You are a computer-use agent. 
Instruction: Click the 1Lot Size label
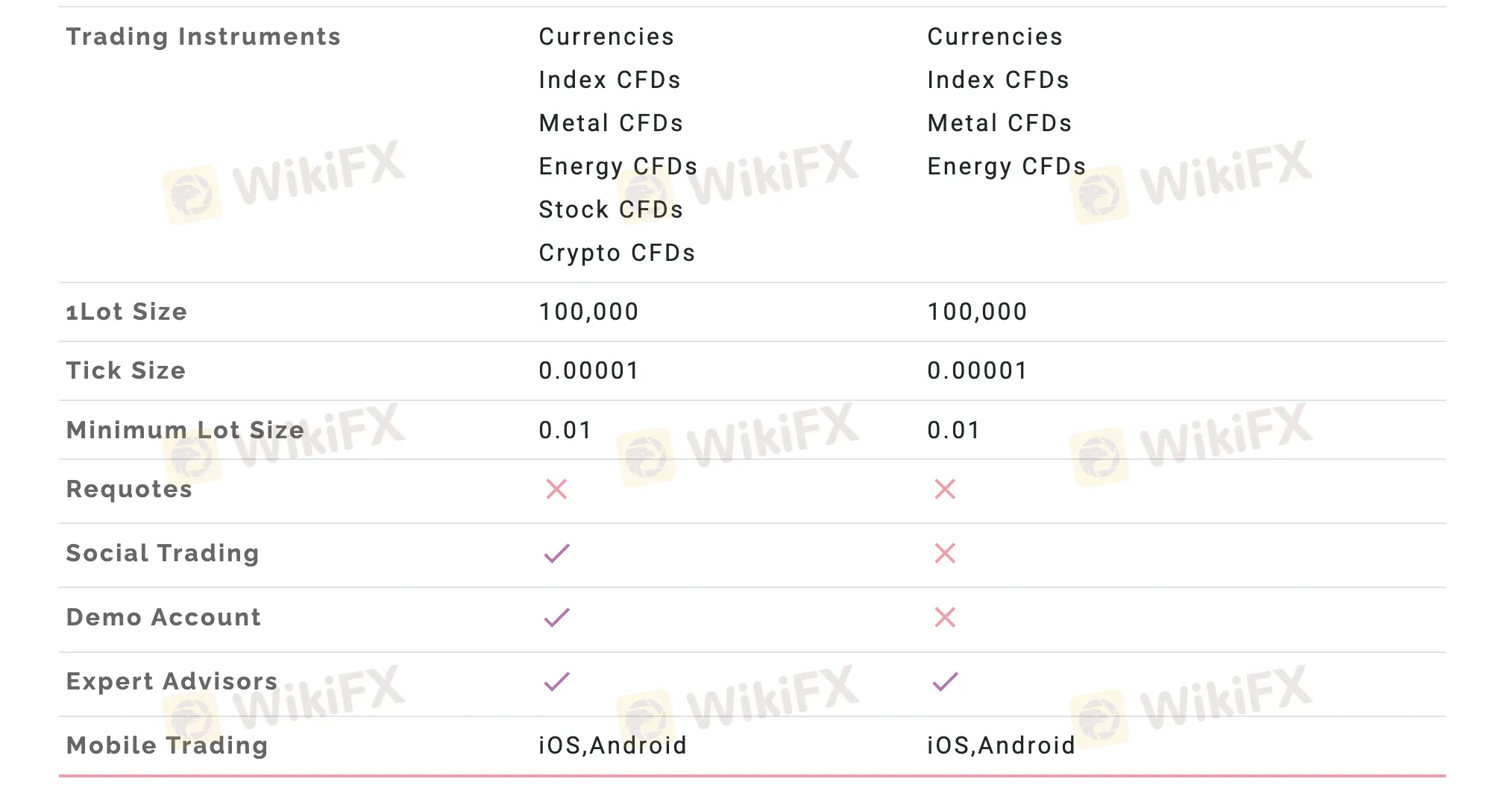126,312
